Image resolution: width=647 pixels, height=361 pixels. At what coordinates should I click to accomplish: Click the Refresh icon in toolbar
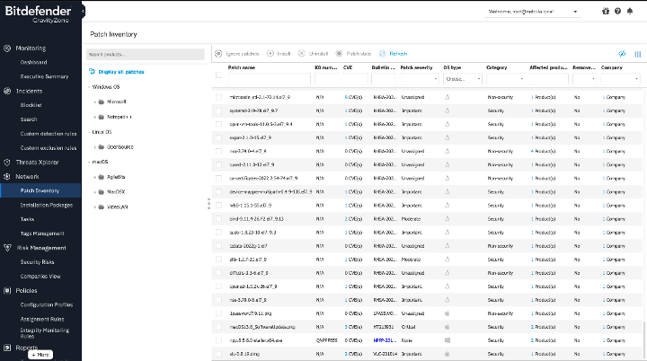pyautogui.click(x=382, y=54)
